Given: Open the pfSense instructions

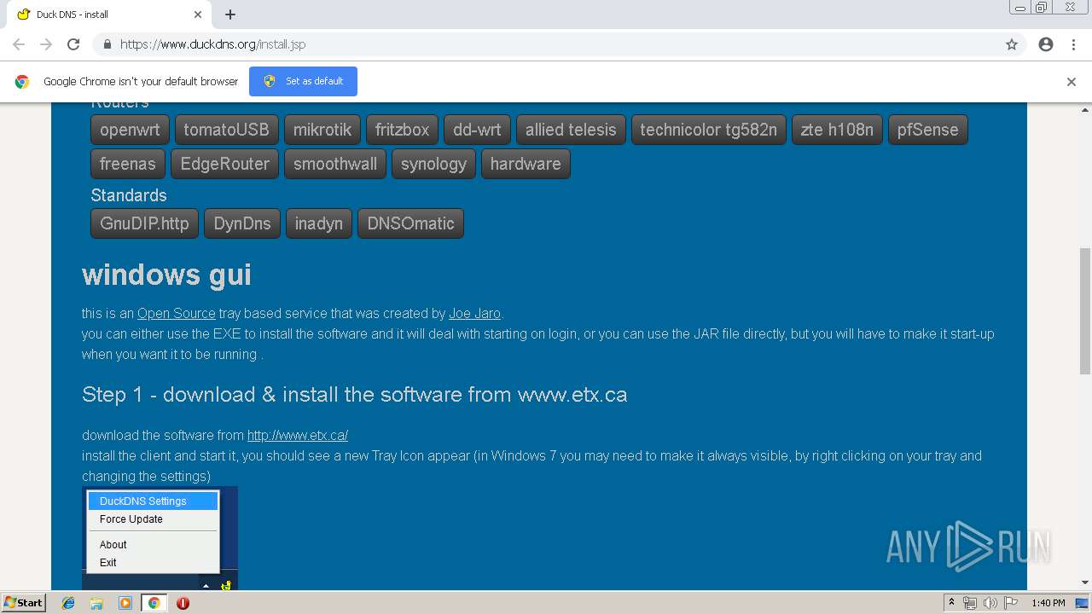Looking at the screenshot, I should (927, 130).
